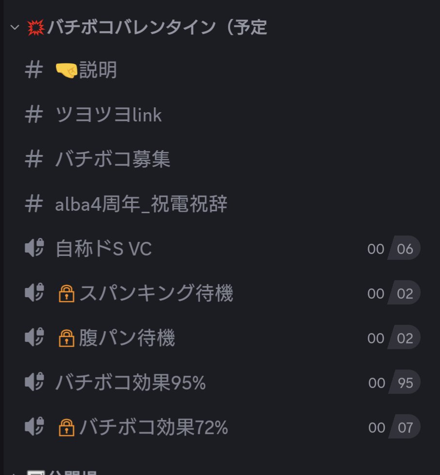Click the speaker icon for 腹パン待機

(x=34, y=337)
